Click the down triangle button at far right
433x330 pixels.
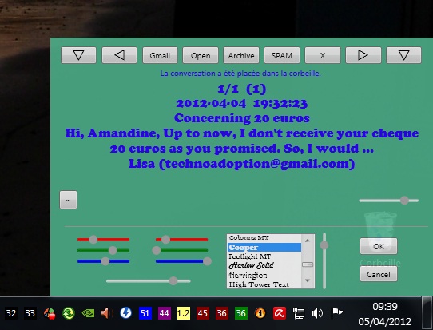[403, 55]
